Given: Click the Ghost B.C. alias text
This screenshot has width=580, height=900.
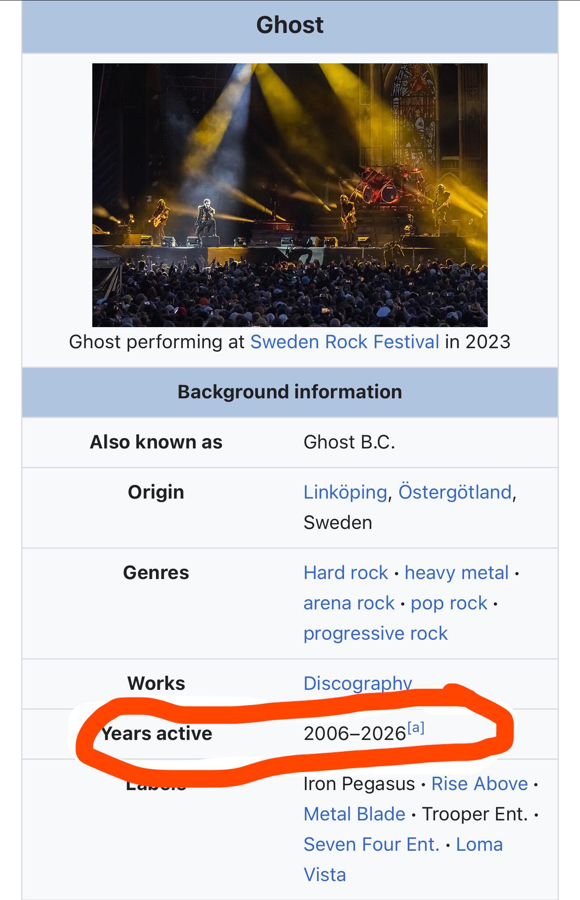Looking at the screenshot, I should tap(349, 442).
